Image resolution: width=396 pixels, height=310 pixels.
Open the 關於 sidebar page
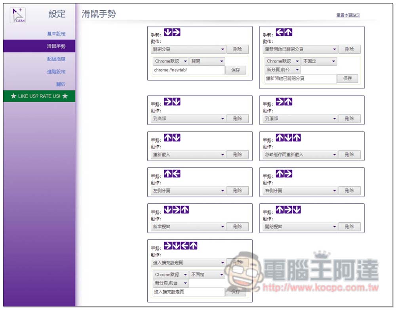(x=61, y=84)
